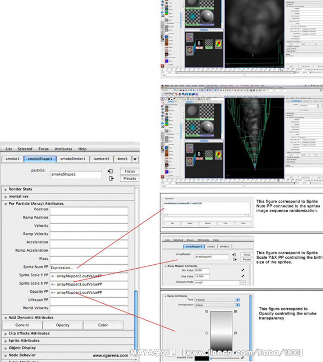
Task: Click arrayMapper3 input connection icon
Action: coord(235,255)
